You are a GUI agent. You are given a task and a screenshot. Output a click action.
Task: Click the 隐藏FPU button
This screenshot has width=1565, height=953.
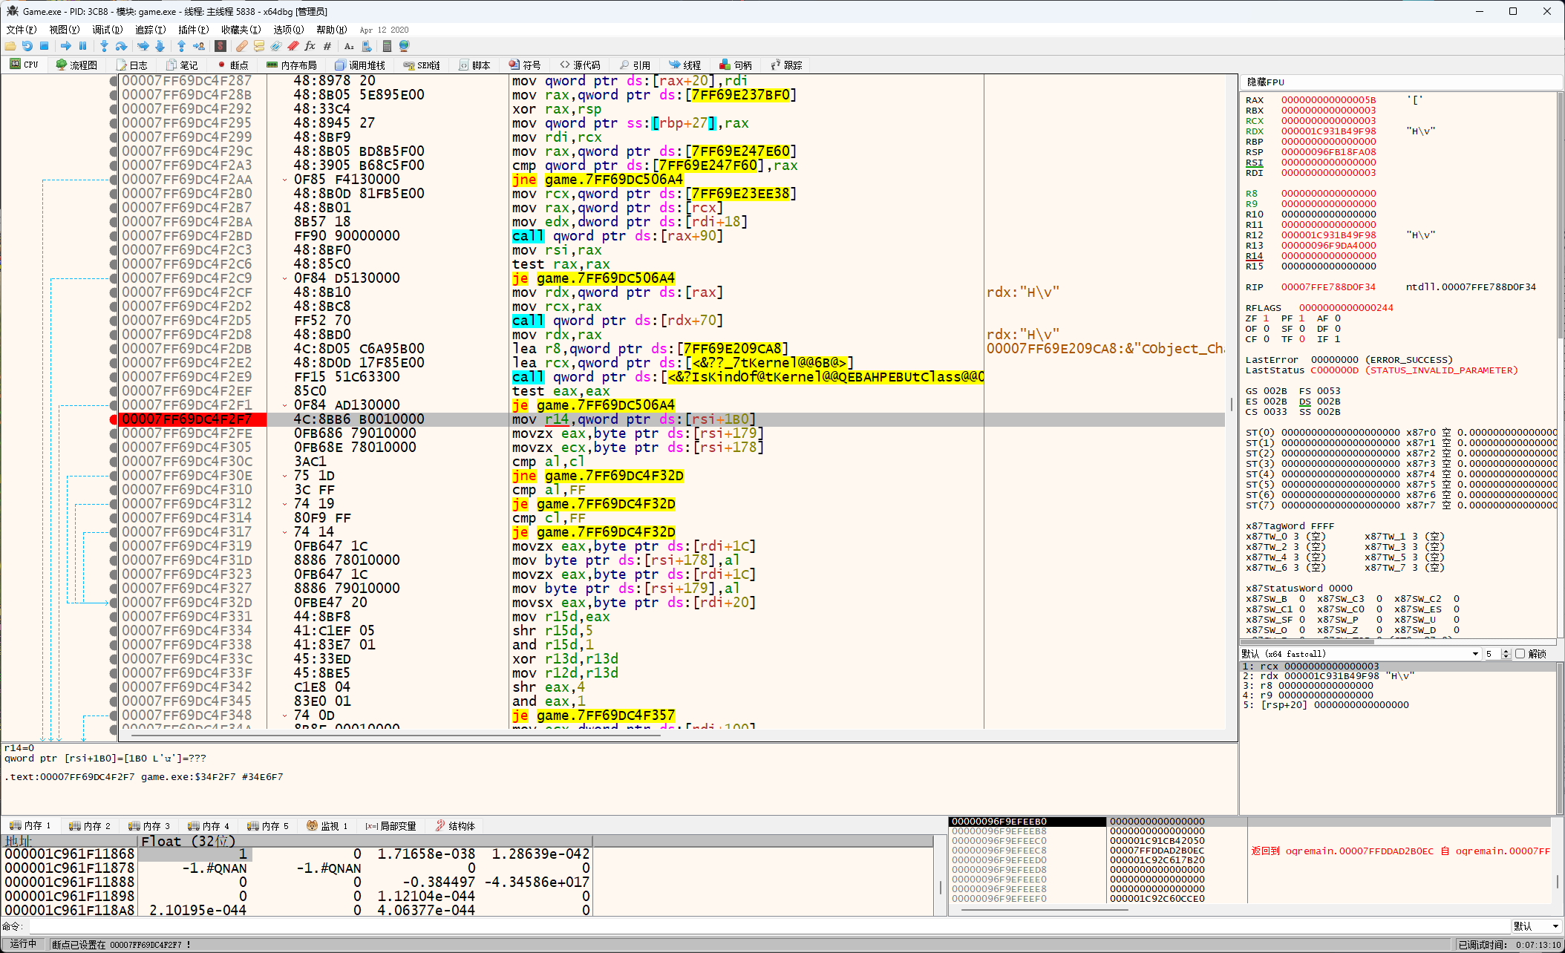coord(1265,82)
